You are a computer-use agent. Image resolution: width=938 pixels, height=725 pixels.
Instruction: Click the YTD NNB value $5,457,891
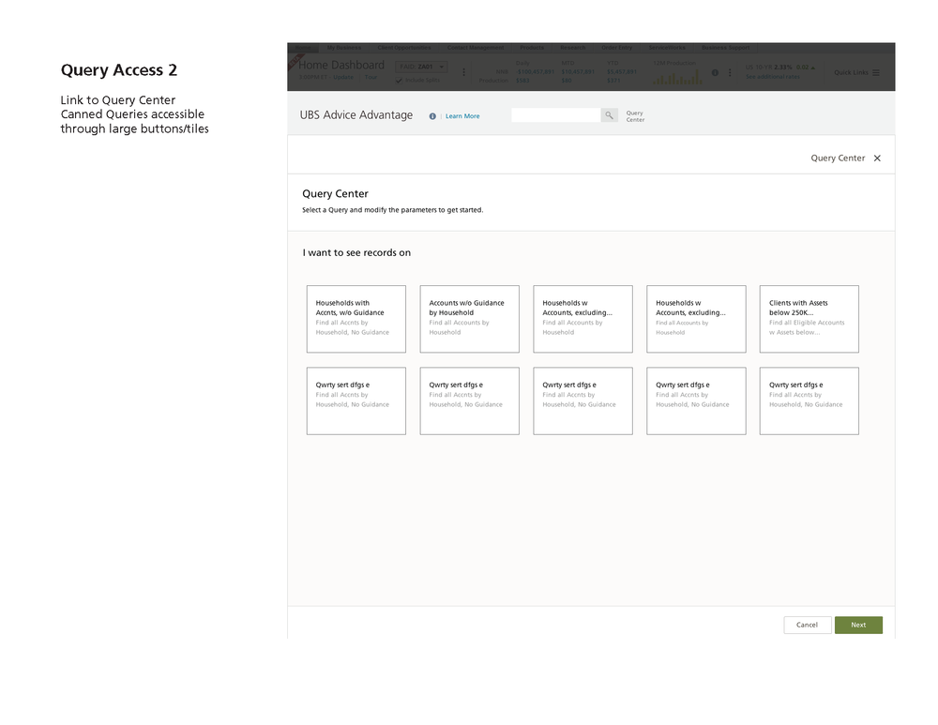coord(622,72)
